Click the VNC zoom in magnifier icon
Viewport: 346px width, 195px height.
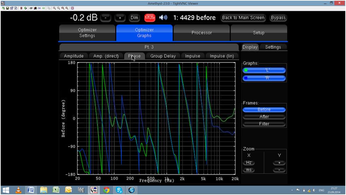click(x=54, y=8)
